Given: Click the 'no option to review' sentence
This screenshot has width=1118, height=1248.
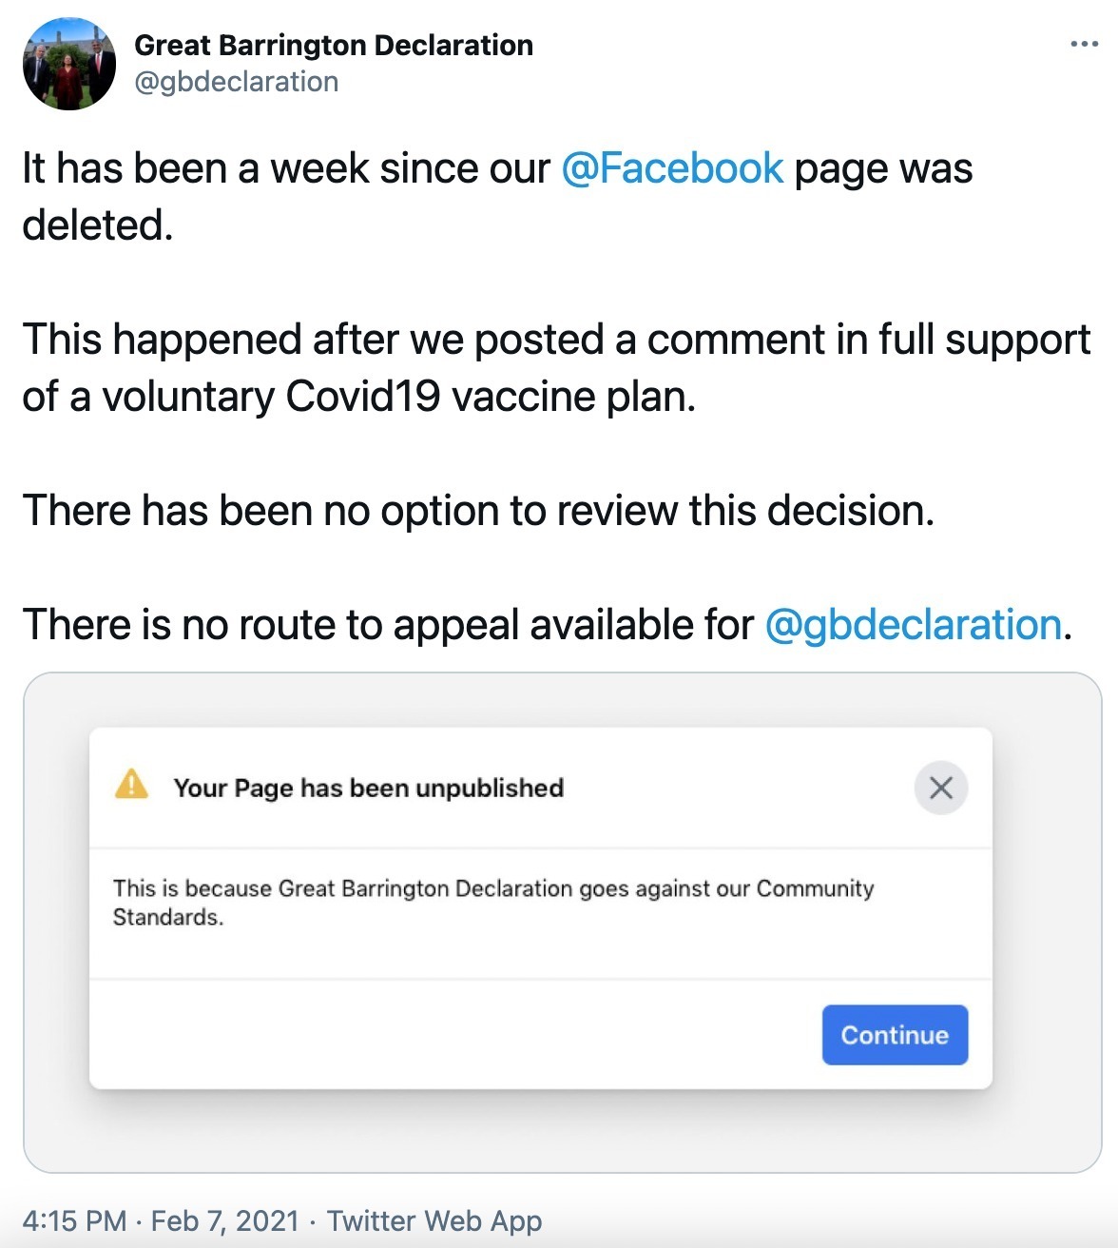Looking at the screenshot, I should 478,511.
